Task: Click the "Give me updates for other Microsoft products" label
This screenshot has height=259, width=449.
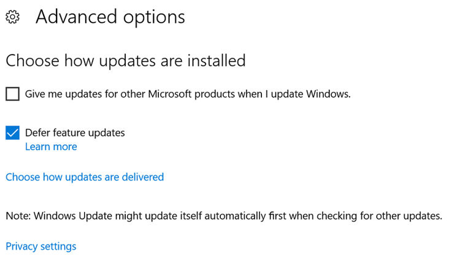Action: [188, 94]
